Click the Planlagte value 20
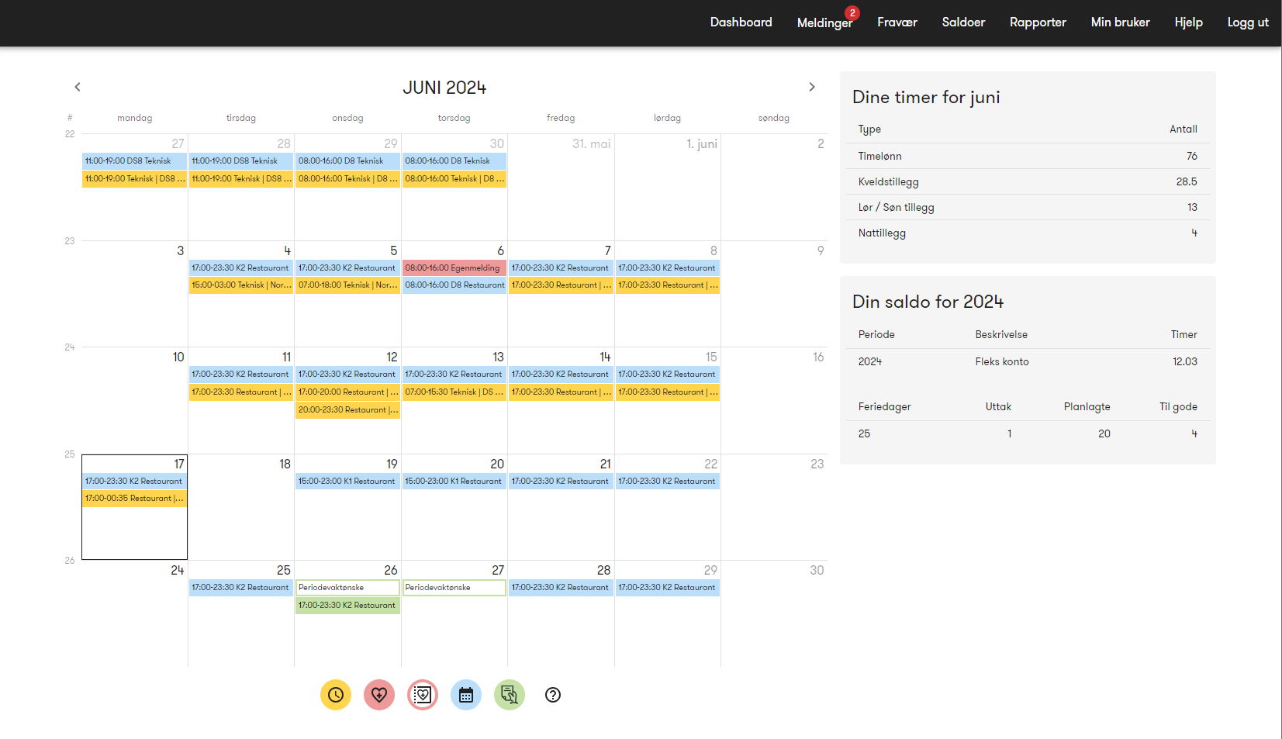Viewport: 1282px width, 739px height. click(1104, 433)
